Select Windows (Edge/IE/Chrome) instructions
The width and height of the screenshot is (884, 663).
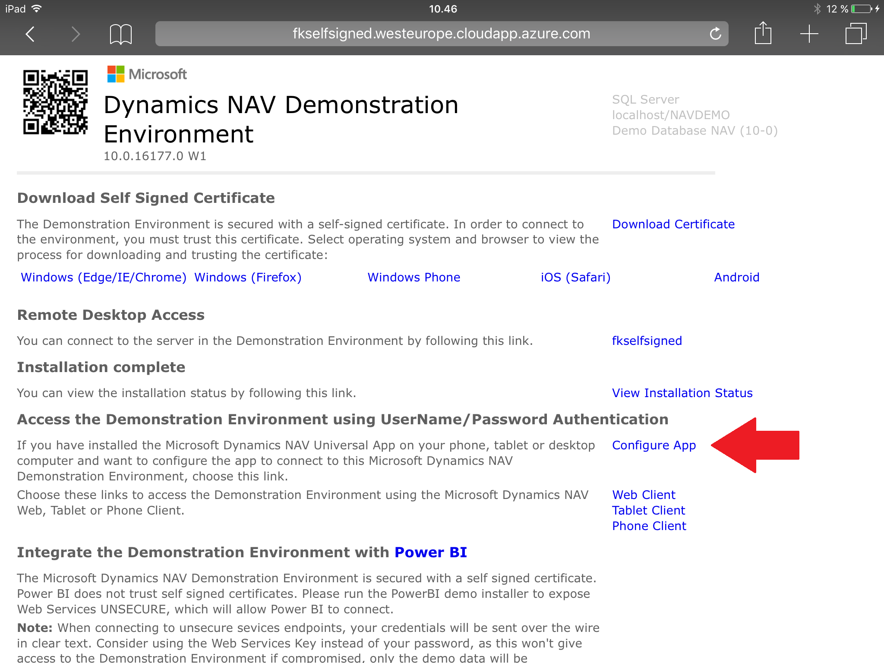104,278
